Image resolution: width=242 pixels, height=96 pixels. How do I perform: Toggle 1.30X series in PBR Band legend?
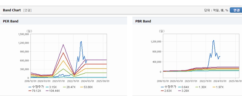(201, 87)
